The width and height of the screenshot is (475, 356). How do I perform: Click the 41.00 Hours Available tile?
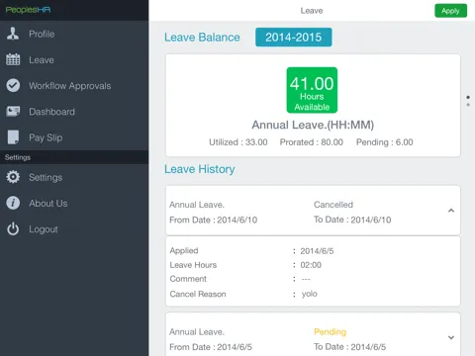(312, 90)
